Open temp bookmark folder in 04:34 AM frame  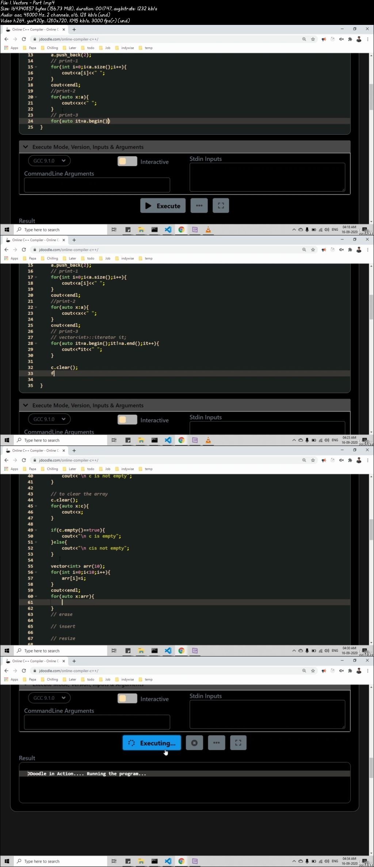pyautogui.click(x=146, y=680)
